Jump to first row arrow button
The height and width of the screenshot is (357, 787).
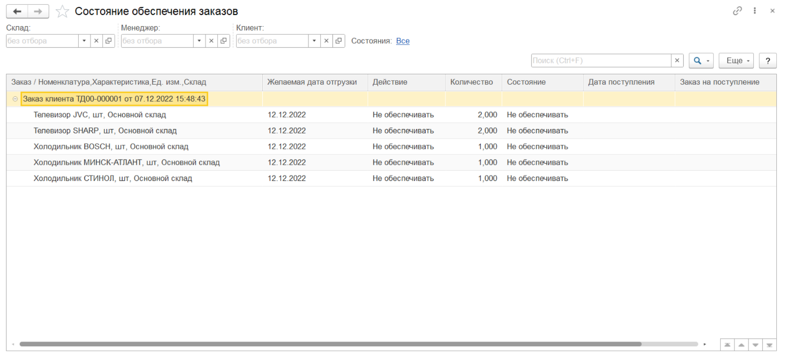727,345
